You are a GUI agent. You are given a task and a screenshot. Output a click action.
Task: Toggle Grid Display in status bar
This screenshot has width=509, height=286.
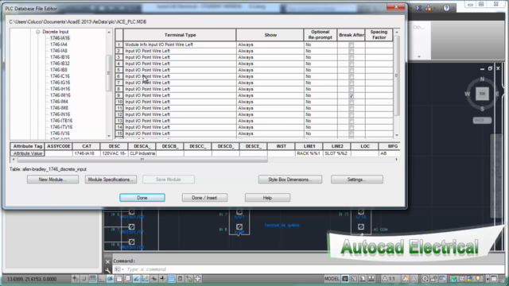93,279
